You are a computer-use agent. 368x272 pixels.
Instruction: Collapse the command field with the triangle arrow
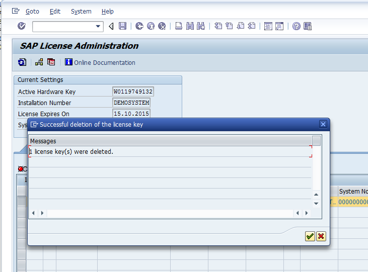tap(111, 26)
